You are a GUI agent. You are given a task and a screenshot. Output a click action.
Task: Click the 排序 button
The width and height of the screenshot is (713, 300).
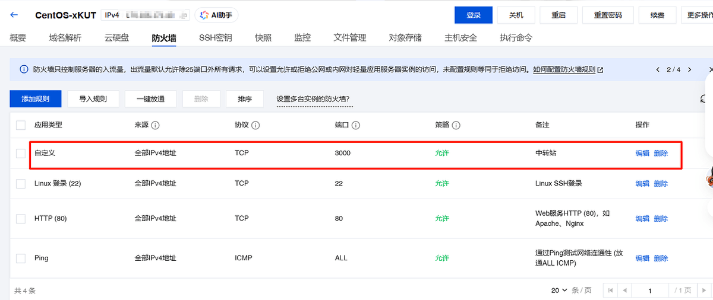tap(245, 99)
